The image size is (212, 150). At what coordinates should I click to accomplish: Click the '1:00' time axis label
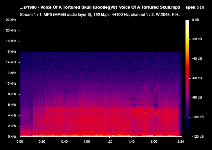87,142
